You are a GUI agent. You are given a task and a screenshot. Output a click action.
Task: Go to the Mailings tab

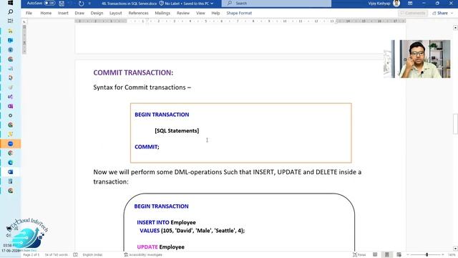tap(162, 13)
